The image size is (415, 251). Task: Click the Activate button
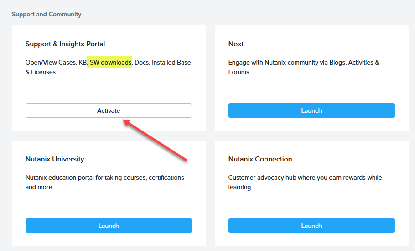109,110
